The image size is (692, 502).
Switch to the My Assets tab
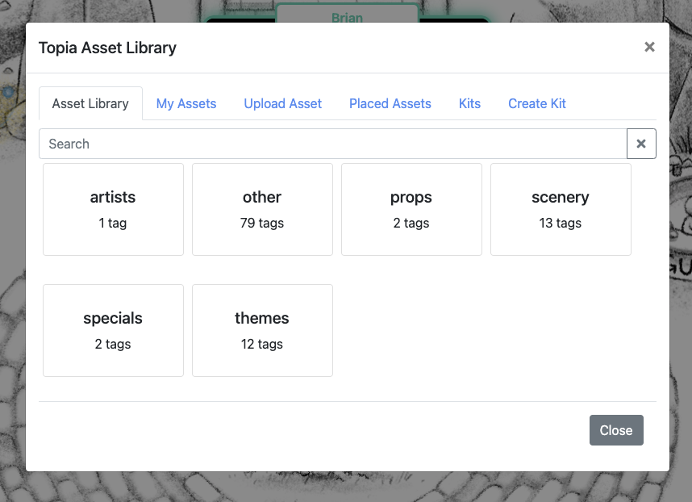pyautogui.click(x=186, y=103)
